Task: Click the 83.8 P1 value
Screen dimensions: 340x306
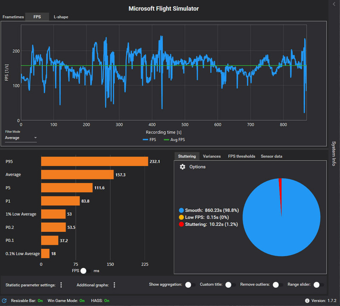Action: click(x=85, y=201)
